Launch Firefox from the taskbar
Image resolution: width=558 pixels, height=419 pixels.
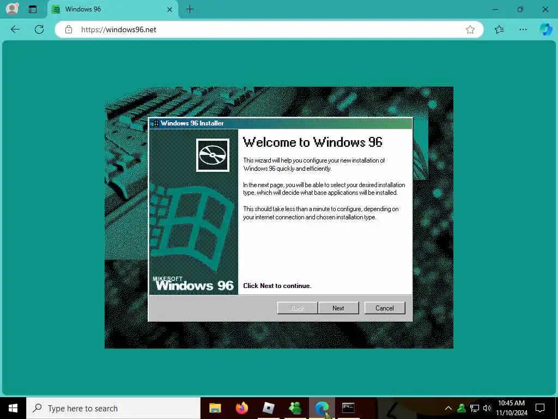[x=241, y=408]
